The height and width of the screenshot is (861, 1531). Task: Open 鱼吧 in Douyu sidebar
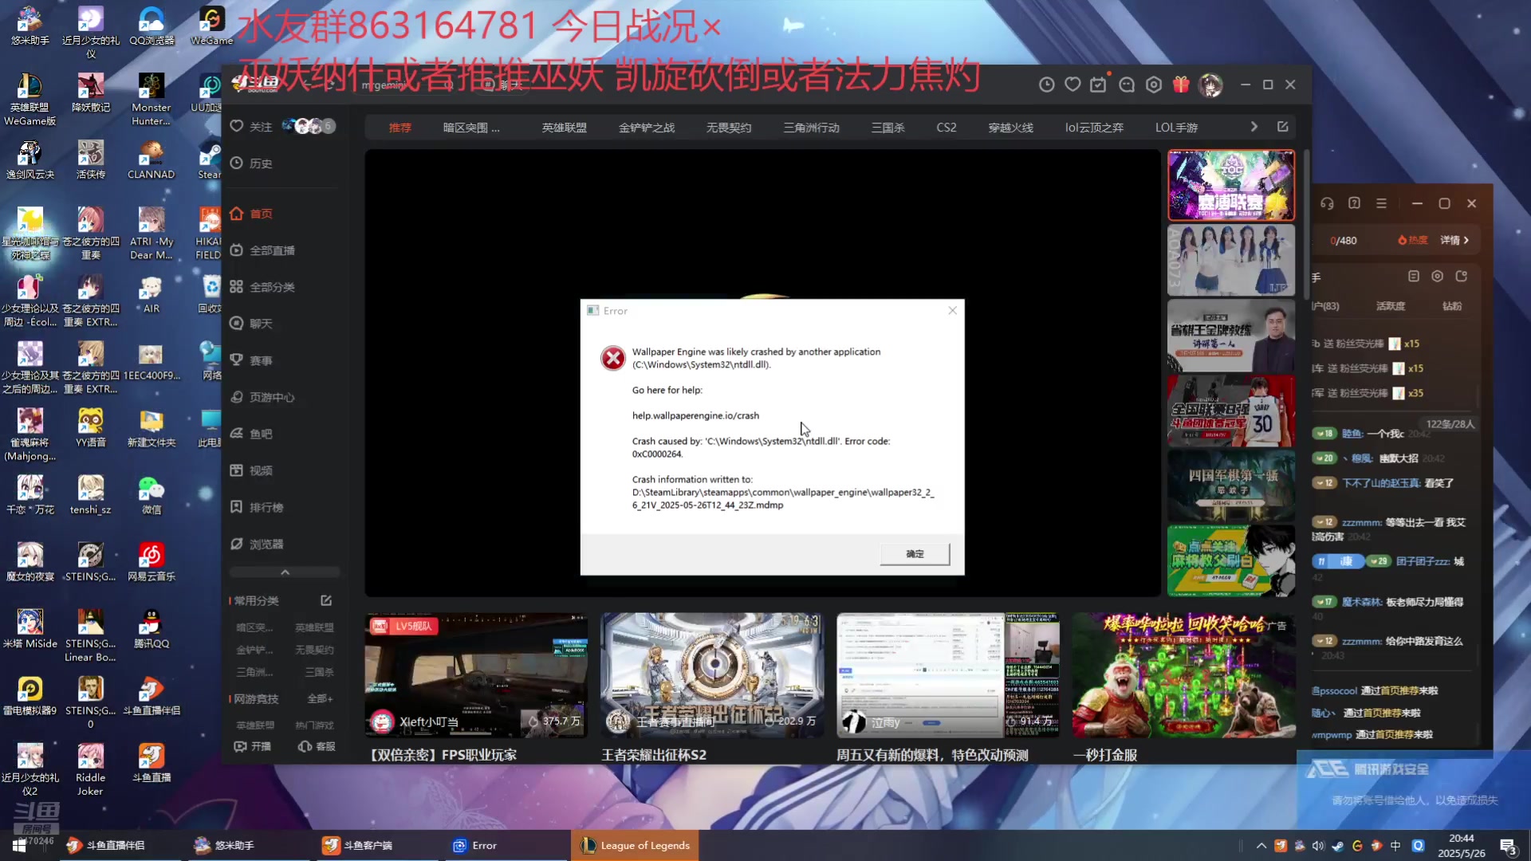point(252,434)
